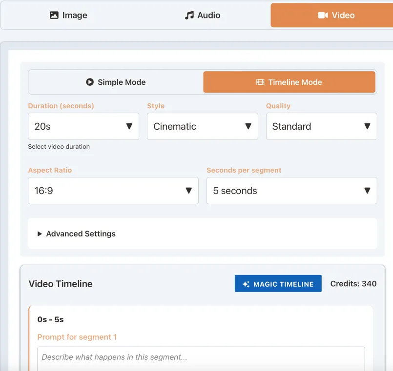Select the Timeline Mode option
Image resolution: width=393 pixels, height=371 pixels.
coord(289,82)
